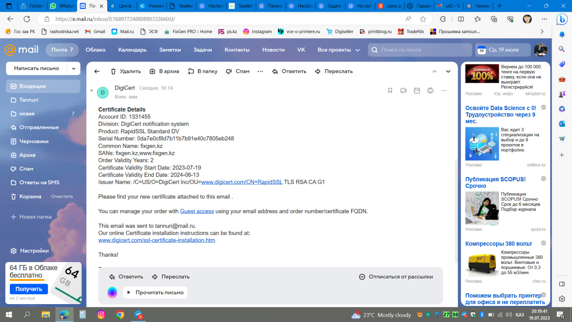Click Очистить next to Корзина
Screen dimensions: 572x322
point(62,197)
